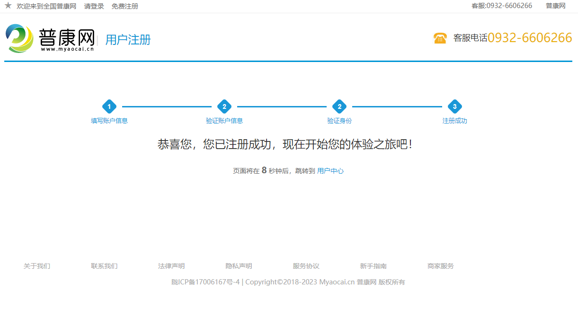
Task: Open the 服务协议 footer link
Action: pyautogui.click(x=306, y=266)
